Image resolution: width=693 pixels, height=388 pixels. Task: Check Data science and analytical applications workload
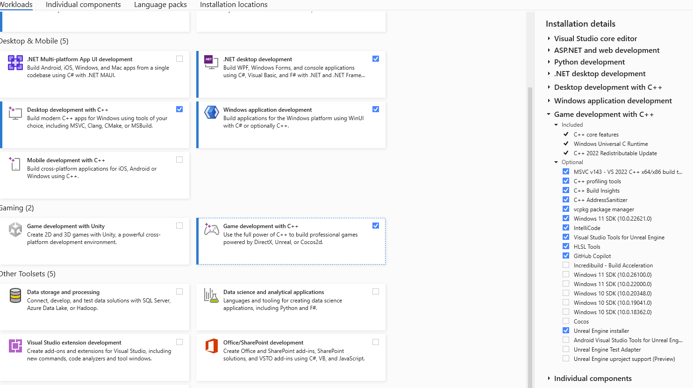pyautogui.click(x=376, y=292)
